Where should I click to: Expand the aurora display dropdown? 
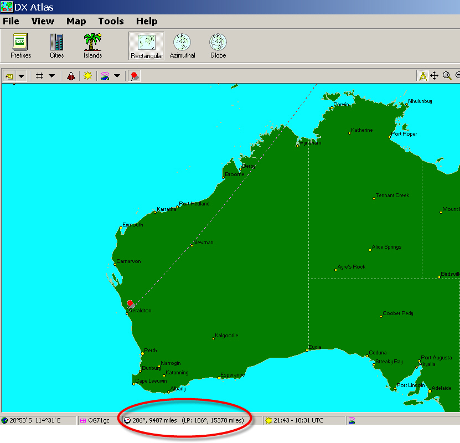[116, 75]
